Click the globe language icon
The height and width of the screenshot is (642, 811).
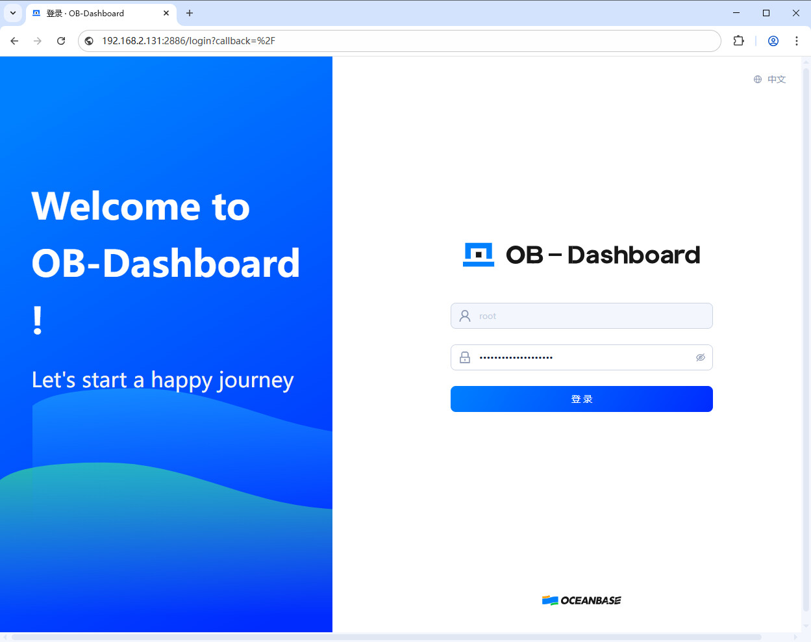pyautogui.click(x=757, y=79)
